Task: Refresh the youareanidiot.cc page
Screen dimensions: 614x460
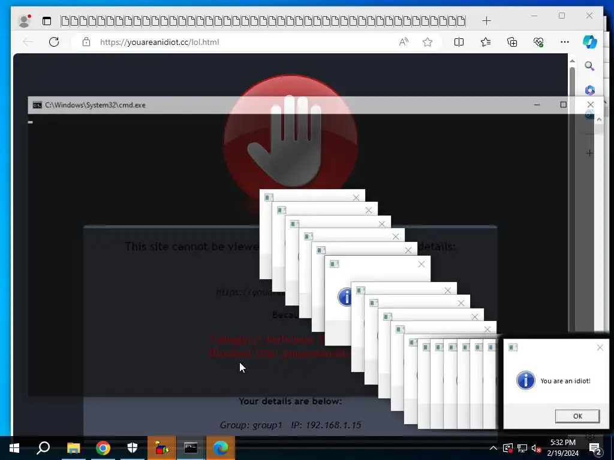Action: click(54, 42)
